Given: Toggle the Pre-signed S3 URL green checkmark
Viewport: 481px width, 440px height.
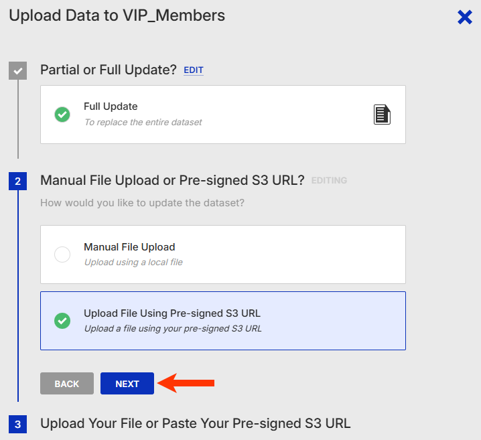Looking at the screenshot, I should (62, 321).
